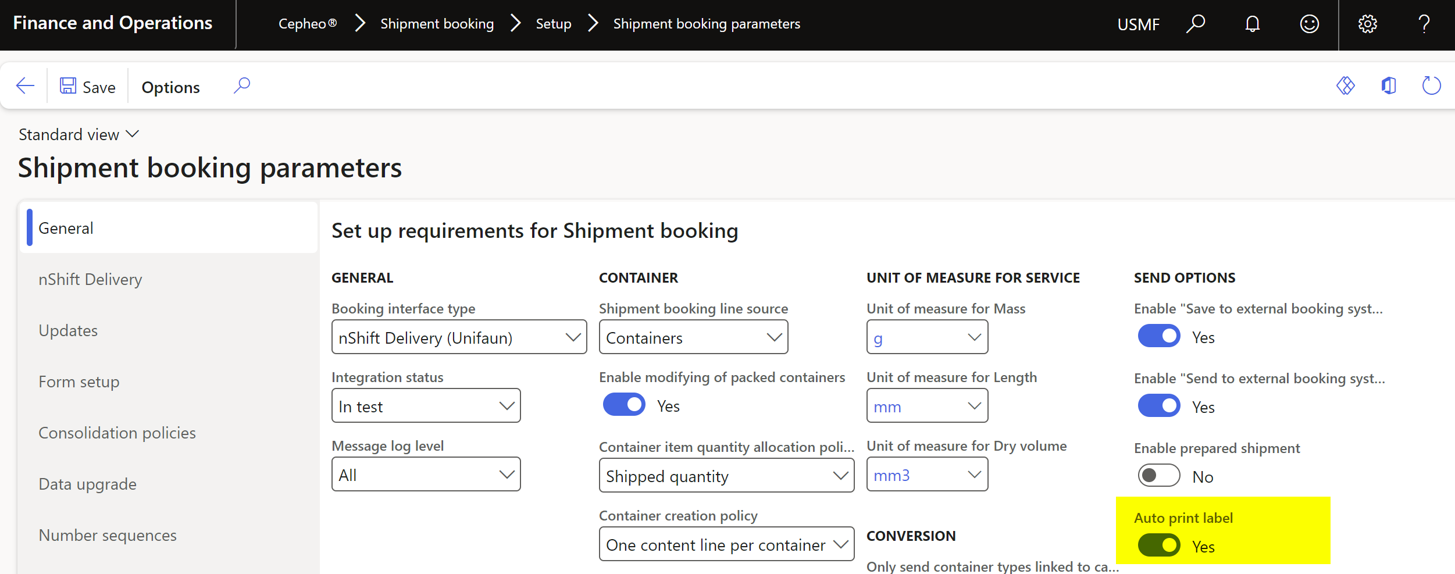Click the feedback smiley icon
This screenshot has width=1455, height=574.
(x=1309, y=24)
